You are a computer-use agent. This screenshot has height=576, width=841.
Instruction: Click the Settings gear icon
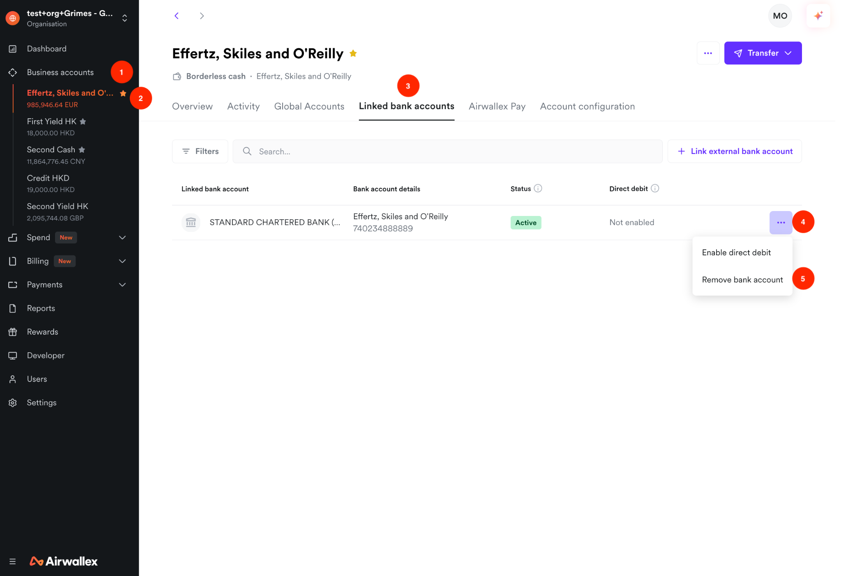click(x=13, y=403)
